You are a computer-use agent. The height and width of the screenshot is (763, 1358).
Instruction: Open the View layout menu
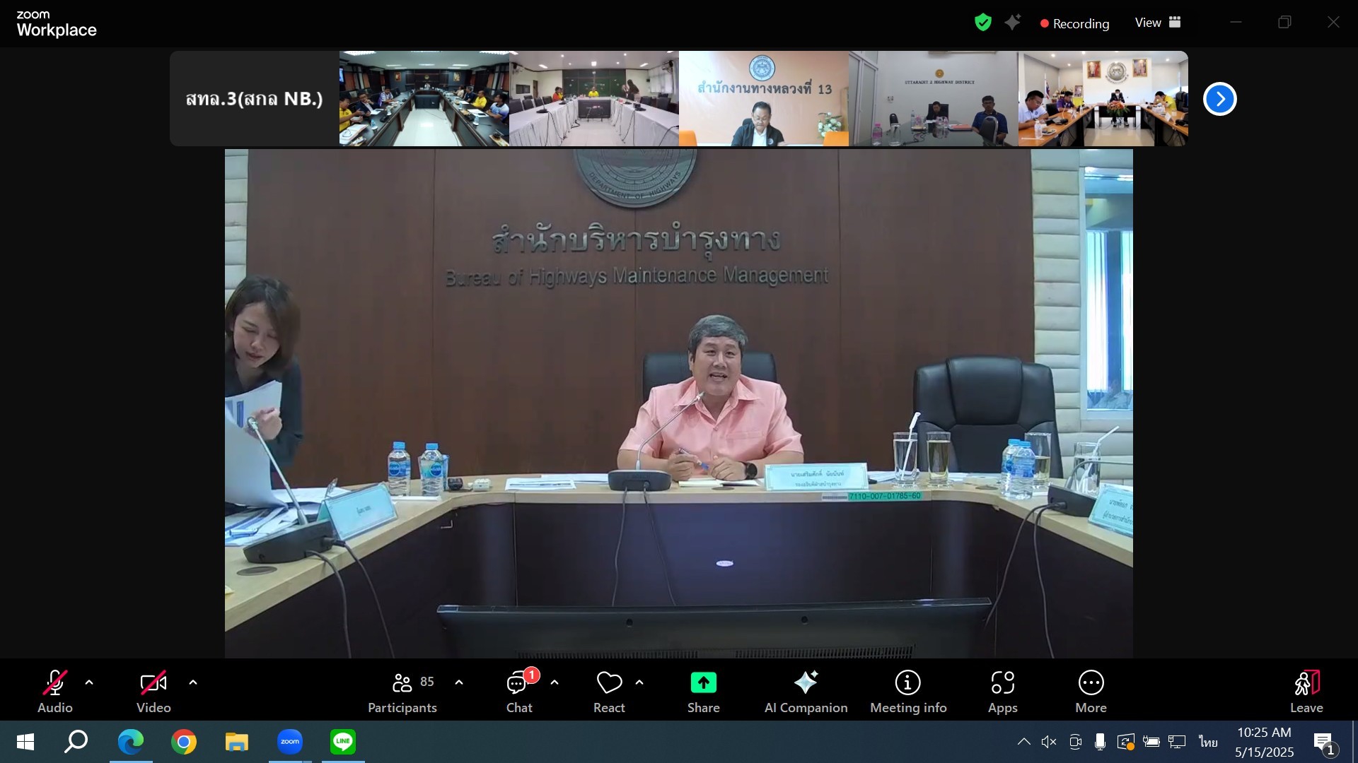1157,23
